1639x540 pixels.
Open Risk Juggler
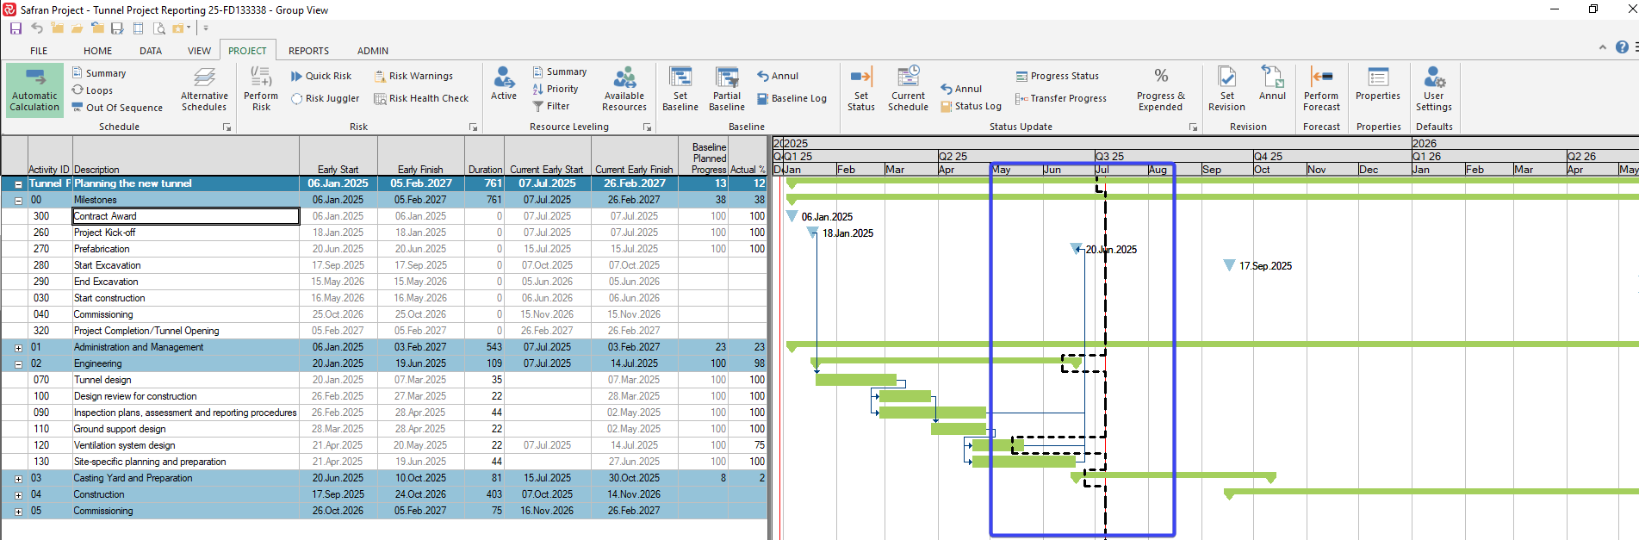coord(326,98)
